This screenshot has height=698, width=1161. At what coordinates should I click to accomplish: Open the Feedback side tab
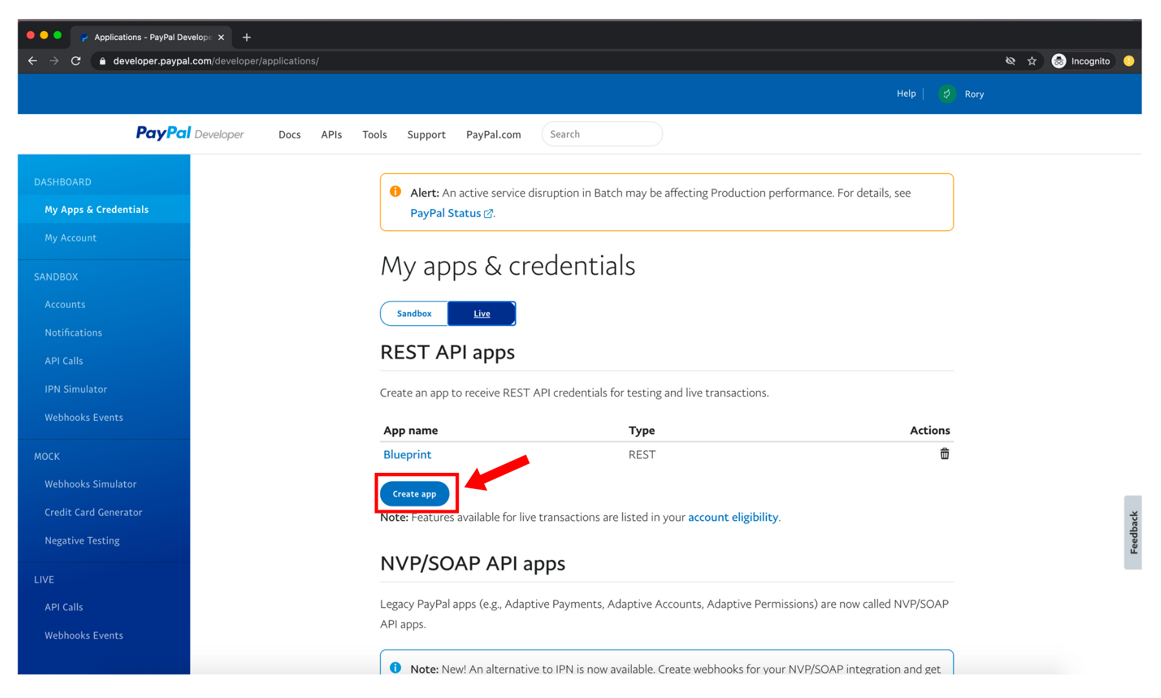click(x=1133, y=532)
